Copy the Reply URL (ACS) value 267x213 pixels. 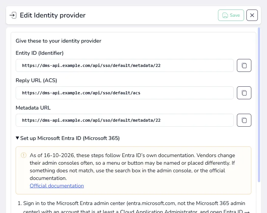[244, 93]
